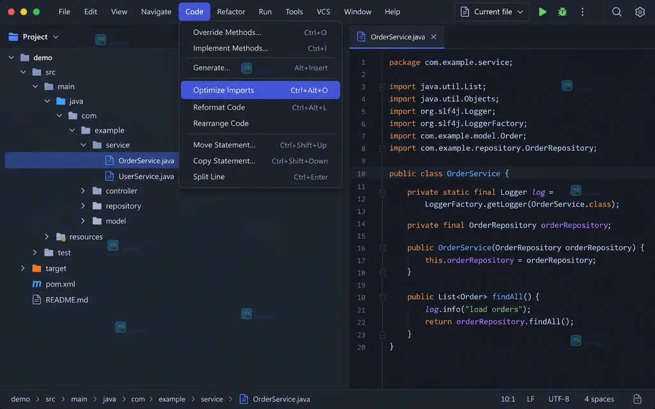
Task: Expand the repository package
Action: pyautogui.click(x=83, y=206)
